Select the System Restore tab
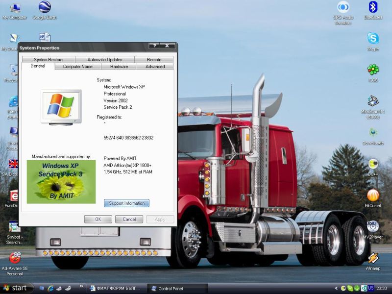The height and width of the screenshot is (294, 392). coord(48,60)
